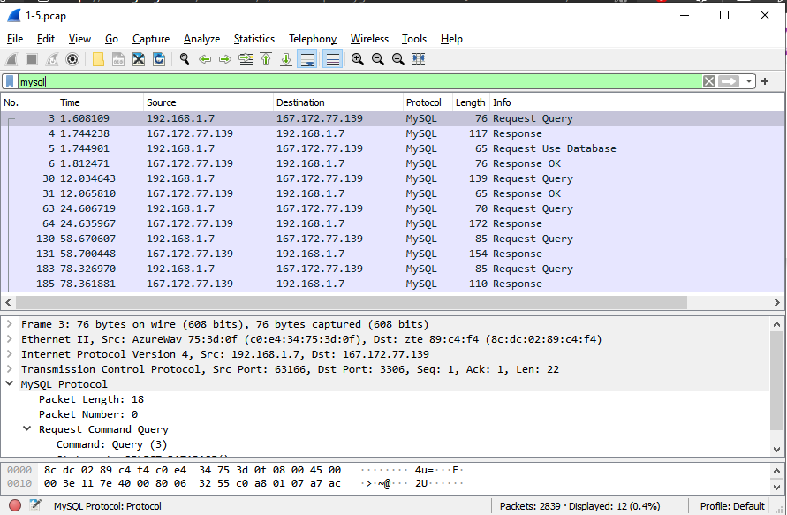Select packet 5 Request Use Database row
787x515 pixels.
point(392,148)
